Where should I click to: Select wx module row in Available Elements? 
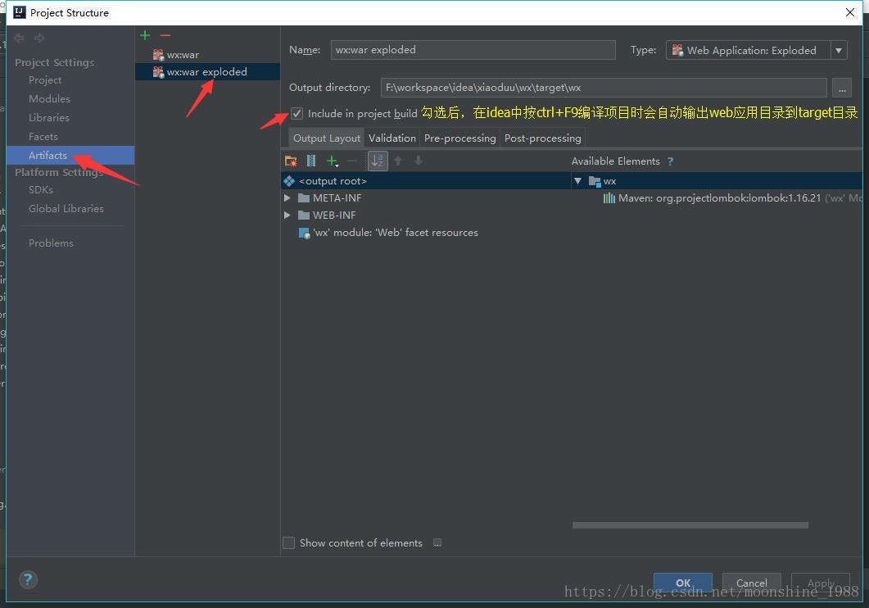coord(717,181)
